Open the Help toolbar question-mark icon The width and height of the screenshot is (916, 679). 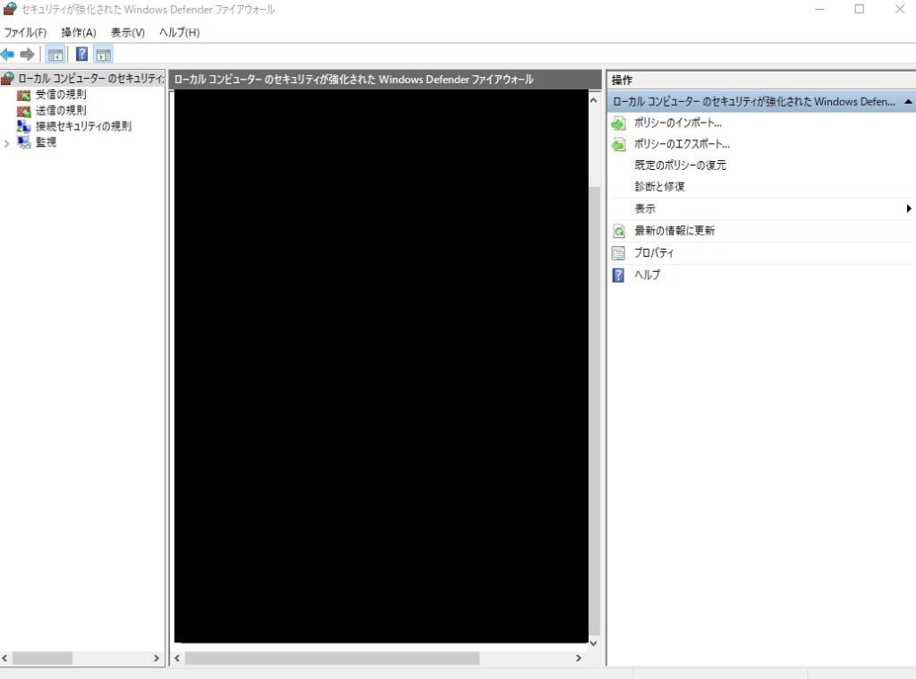[x=81, y=55]
